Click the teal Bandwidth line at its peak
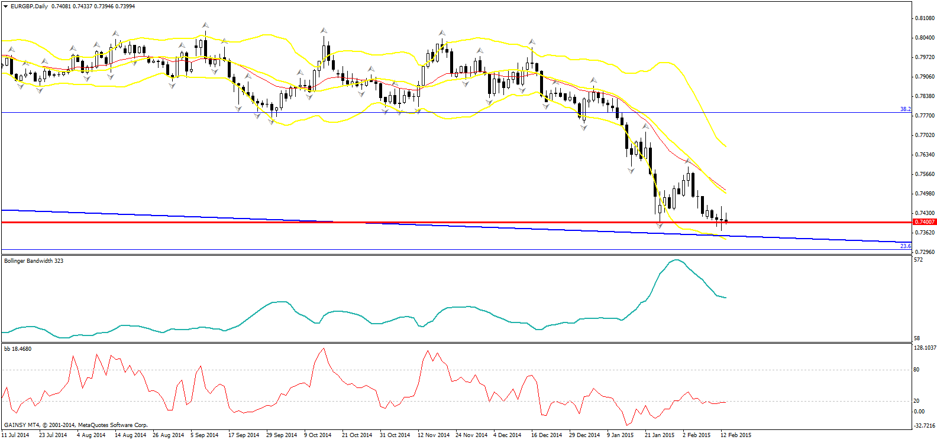Viewport: 937px width, 440px height. tap(676, 260)
